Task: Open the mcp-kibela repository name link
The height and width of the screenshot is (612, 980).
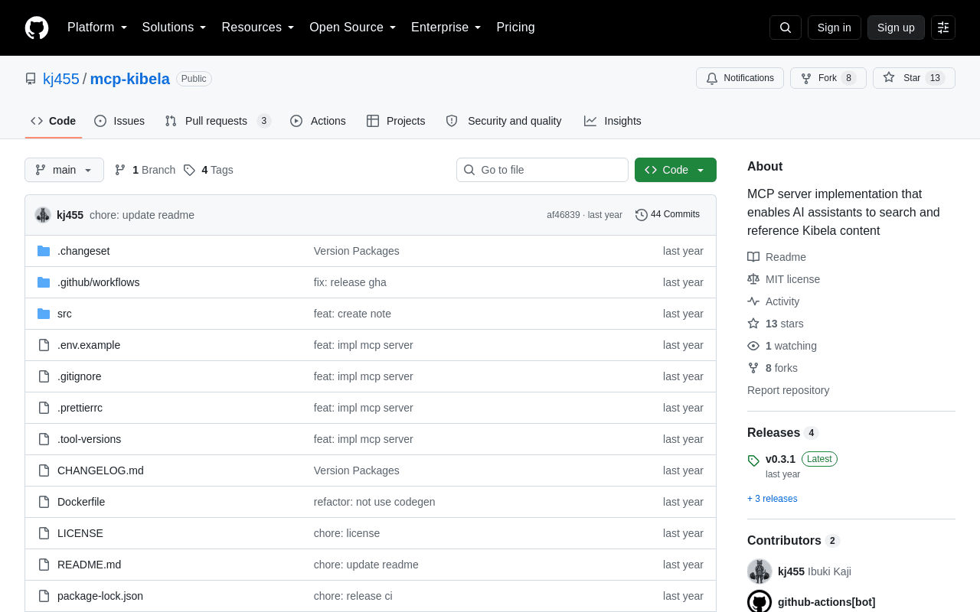Action: 130,79
